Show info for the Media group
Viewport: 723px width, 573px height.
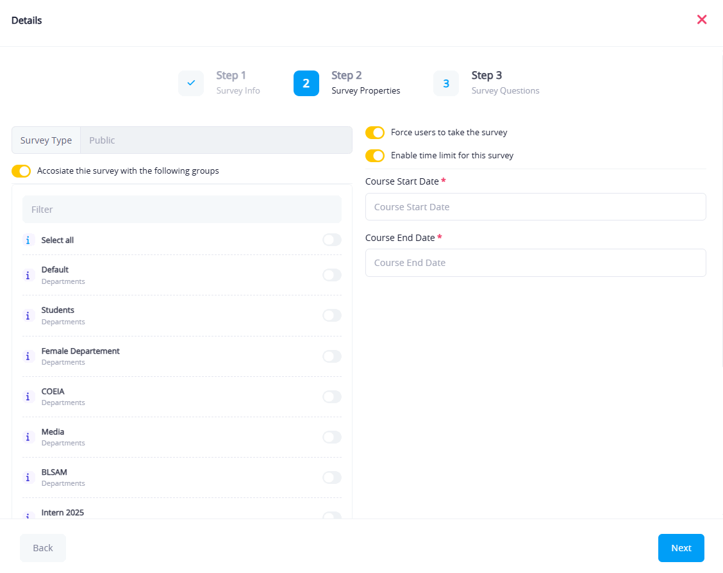28,437
